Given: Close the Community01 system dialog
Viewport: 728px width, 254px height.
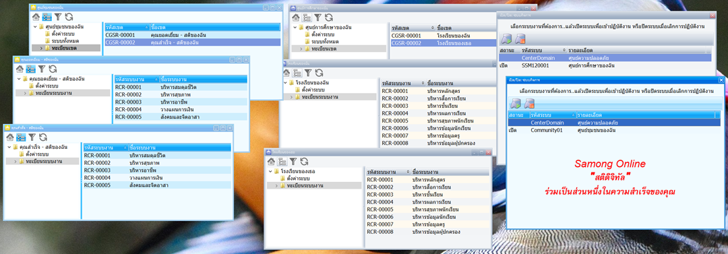Looking at the screenshot, I should [x=721, y=80].
